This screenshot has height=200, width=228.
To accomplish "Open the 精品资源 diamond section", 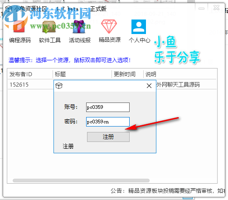I will (109, 31).
